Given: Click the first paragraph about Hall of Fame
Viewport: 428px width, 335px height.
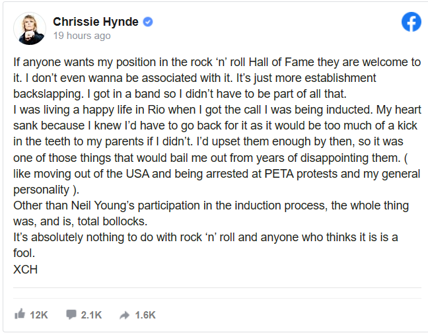Looking at the screenshot, I should tap(217, 78).
